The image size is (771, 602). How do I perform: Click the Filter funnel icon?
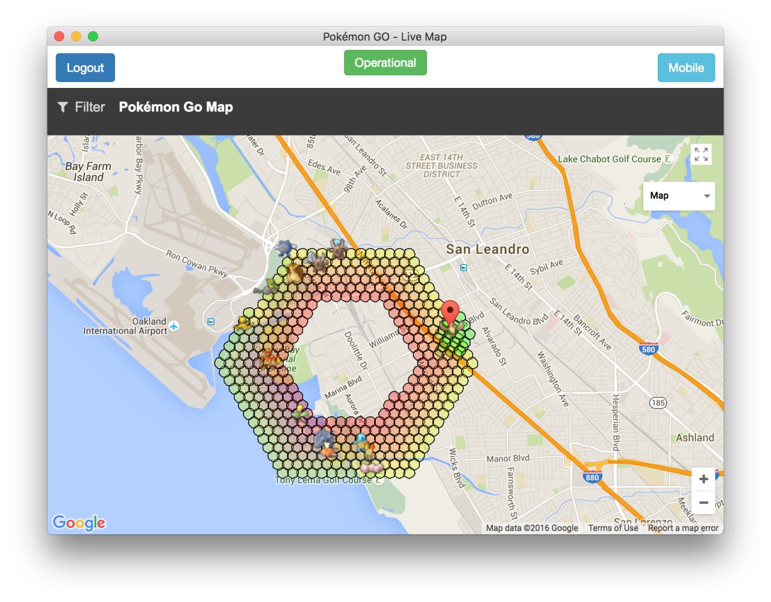[x=63, y=107]
